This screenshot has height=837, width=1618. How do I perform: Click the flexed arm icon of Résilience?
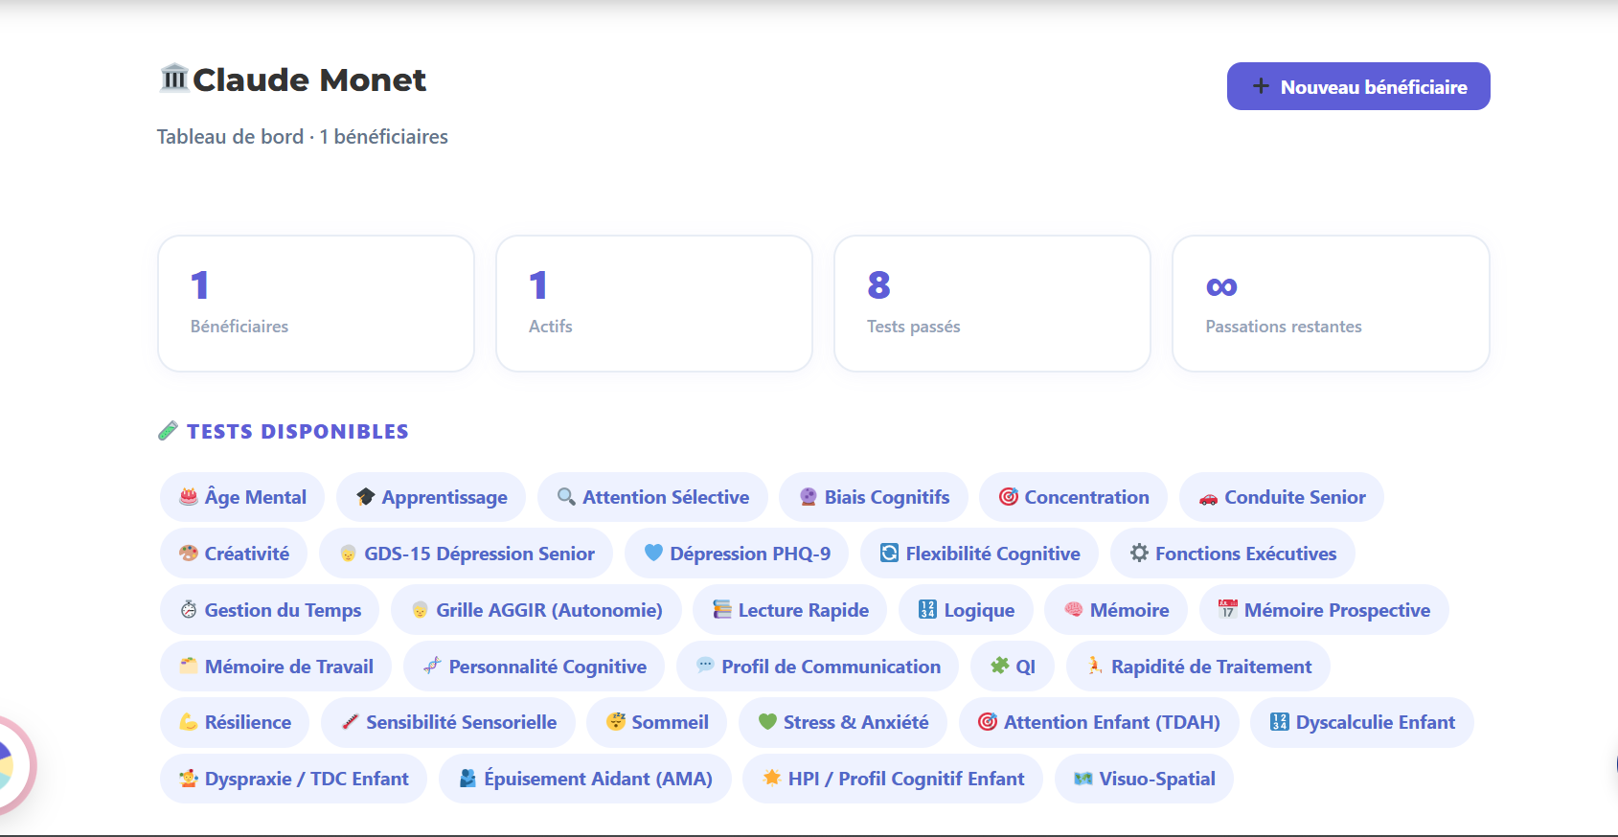[189, 722]
